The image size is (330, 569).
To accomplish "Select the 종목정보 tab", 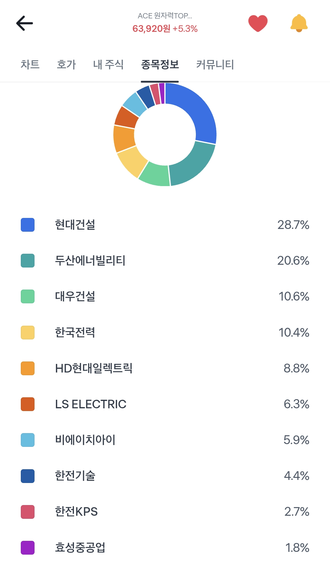I will coord(160,65).
